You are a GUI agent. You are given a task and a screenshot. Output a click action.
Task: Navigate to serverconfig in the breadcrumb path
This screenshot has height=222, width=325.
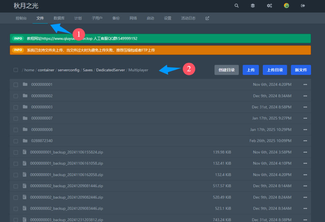(69, 70)
